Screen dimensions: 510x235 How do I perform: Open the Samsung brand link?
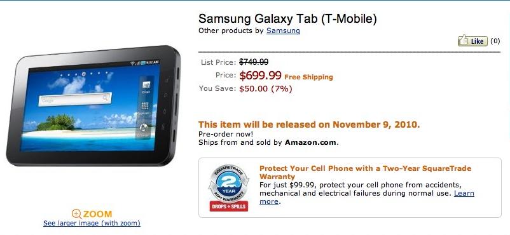tap(283, 30)
